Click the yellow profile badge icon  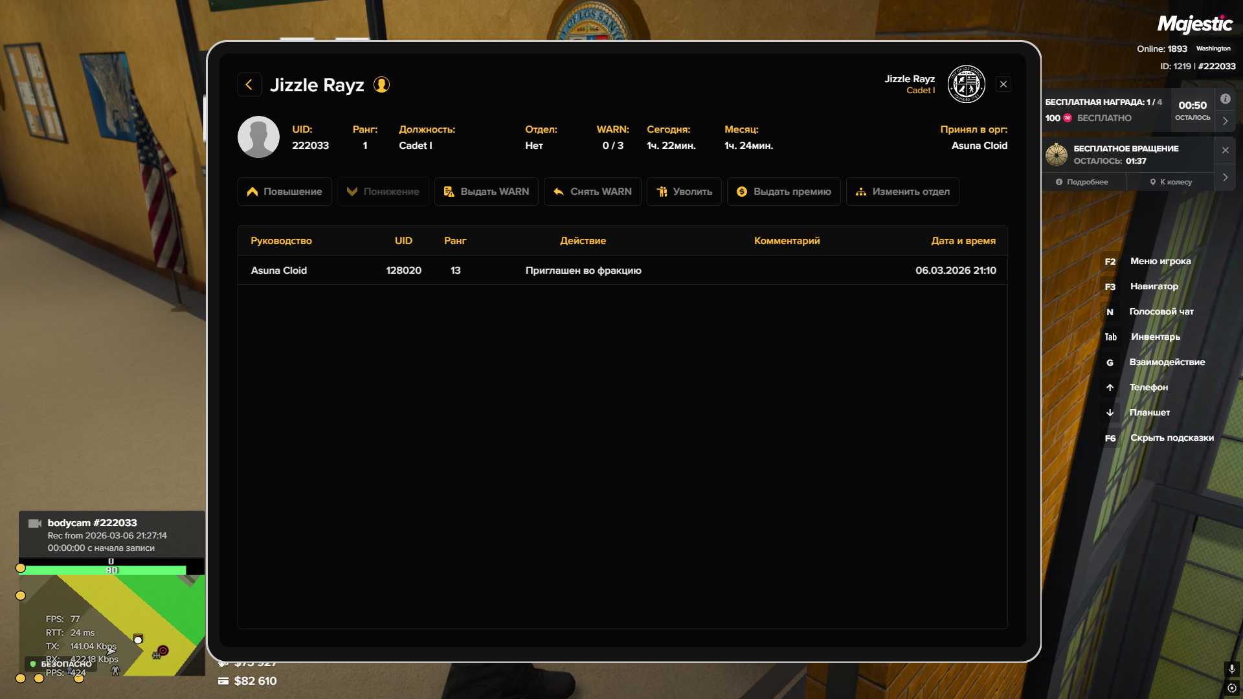(381, 85)
